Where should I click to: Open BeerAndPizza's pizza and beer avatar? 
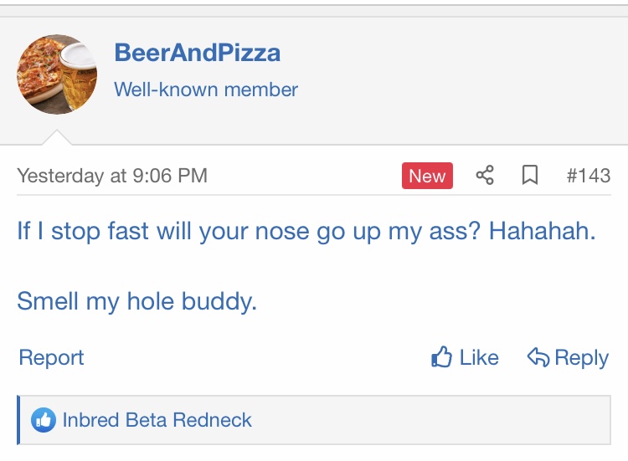pos(55,74)
